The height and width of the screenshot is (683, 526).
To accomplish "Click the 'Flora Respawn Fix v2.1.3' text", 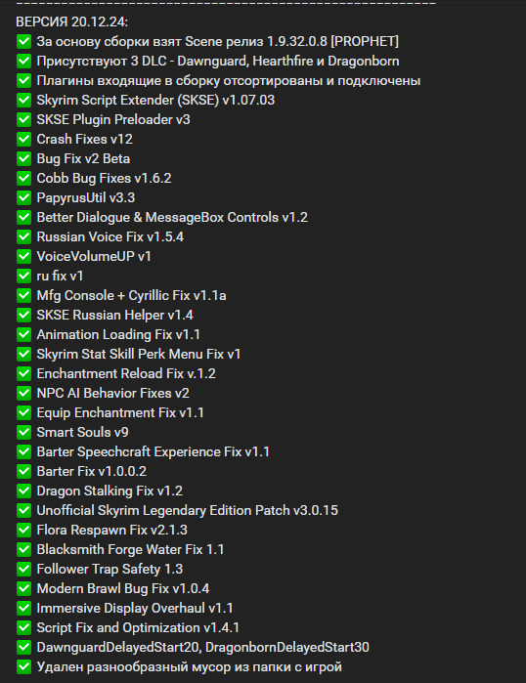I will (112, 530).
